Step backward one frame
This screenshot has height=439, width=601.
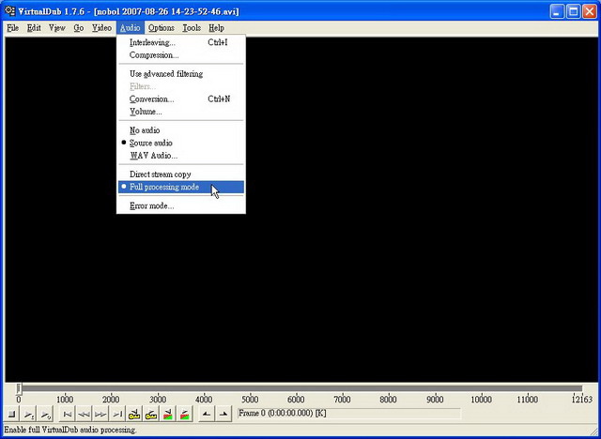pos(84,414)
